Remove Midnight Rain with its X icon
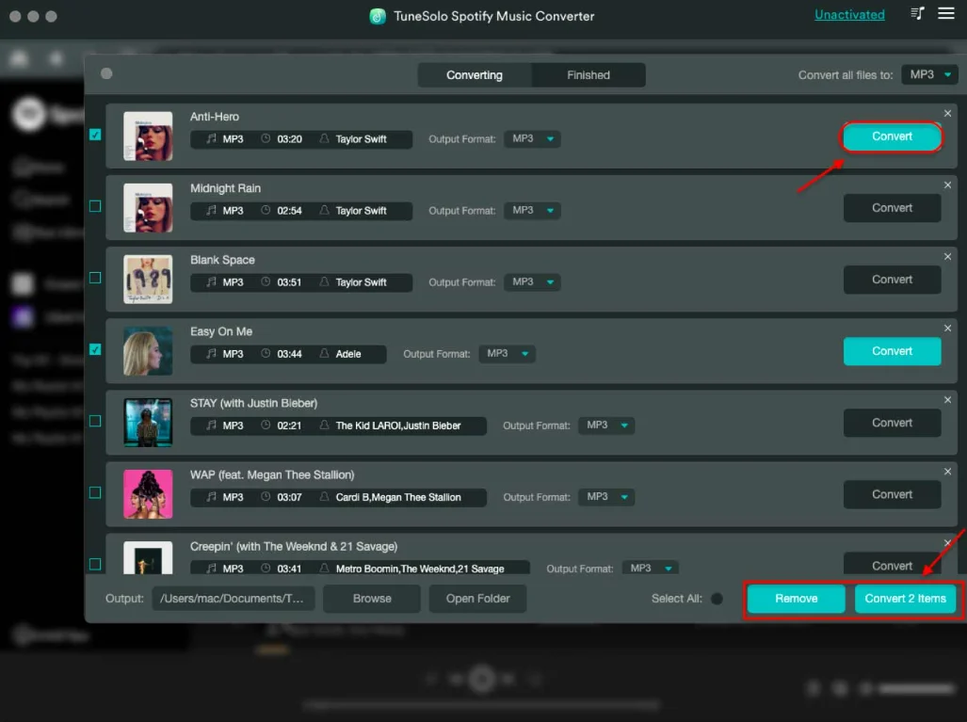 (947, 185)
